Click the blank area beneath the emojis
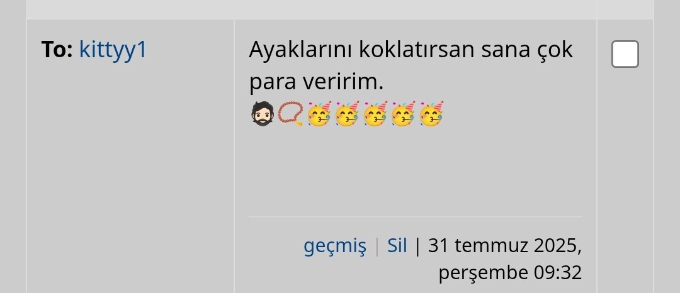This screenshot has height=293, width=680. tap(416, 171)
